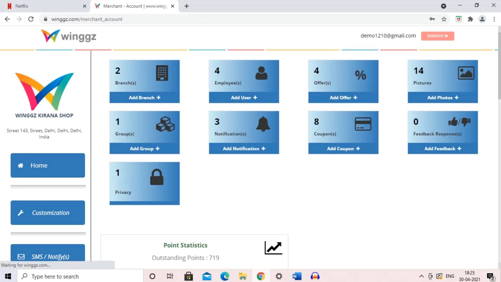Click the demo1210@gmail.com account text

coord(388,36)
